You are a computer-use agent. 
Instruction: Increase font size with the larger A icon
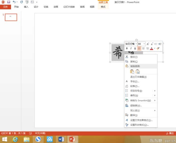[148, 44]
